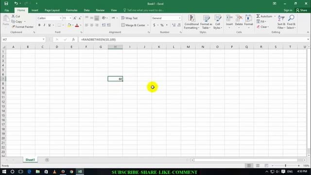
Task: Decrease font size with the smaller A
Action: tap(80, 18)
